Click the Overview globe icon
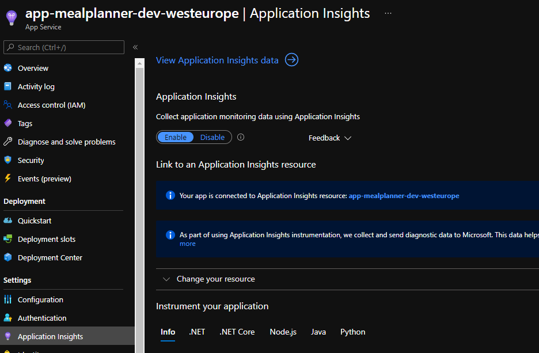 (8, 68)
